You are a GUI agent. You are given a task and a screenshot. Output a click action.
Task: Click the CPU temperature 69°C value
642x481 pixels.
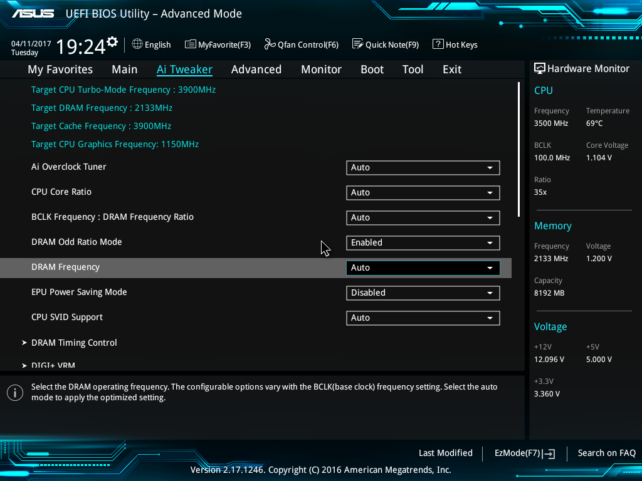coord(594,123)
